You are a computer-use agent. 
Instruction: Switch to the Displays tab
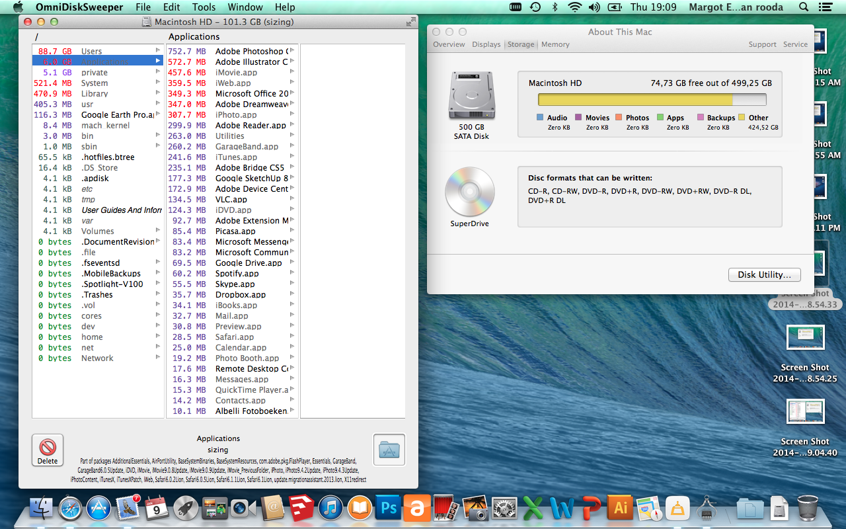click(x=486, y=44)
